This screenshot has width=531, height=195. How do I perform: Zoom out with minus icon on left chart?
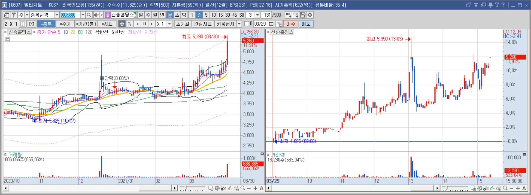coord(249,188)
